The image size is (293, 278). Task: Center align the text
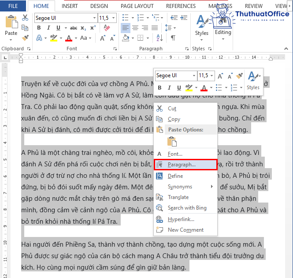[x=135, y=28]
